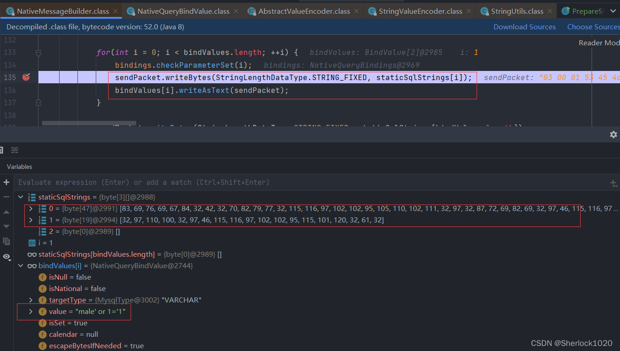Screen dimensions: 620x351
Task: Remove the selected watch with minus icon
Action: click(6, 197)
